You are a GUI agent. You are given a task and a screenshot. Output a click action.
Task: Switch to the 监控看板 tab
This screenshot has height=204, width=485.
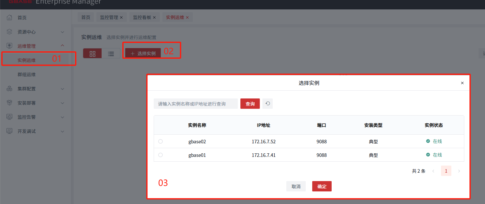[x=142, y=17]
